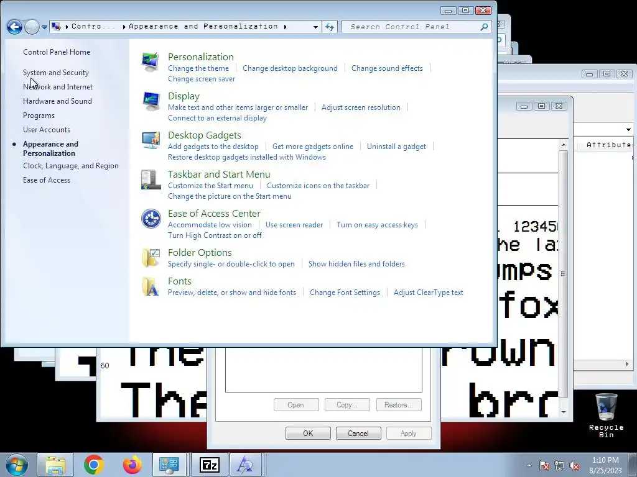Open User Accounts category

pos(46,130)
